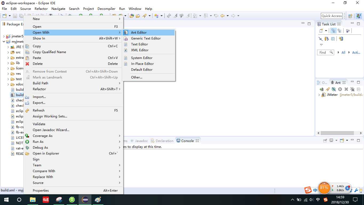Choose Generic Text Editor in submenu

(148, 38)
